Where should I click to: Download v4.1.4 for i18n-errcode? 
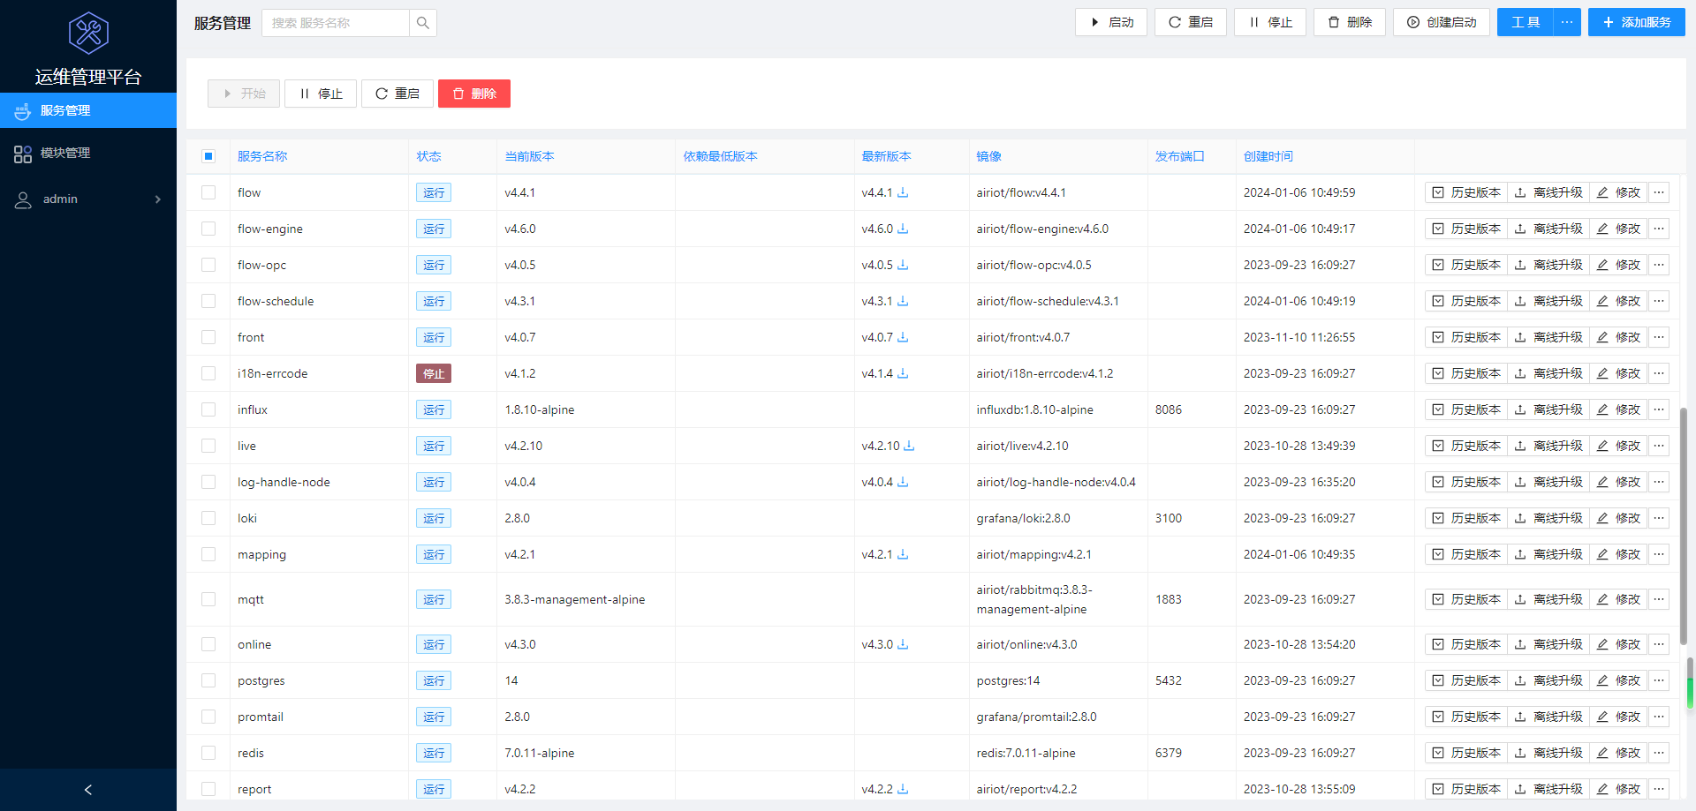903,373
